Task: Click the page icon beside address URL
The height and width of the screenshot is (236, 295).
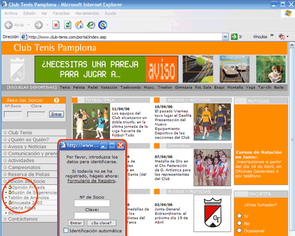Action: coord(24,37)
